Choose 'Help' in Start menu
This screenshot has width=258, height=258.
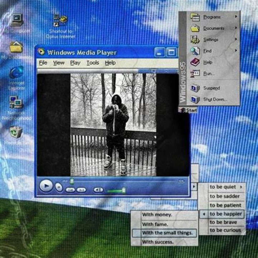tap(207, 62)
